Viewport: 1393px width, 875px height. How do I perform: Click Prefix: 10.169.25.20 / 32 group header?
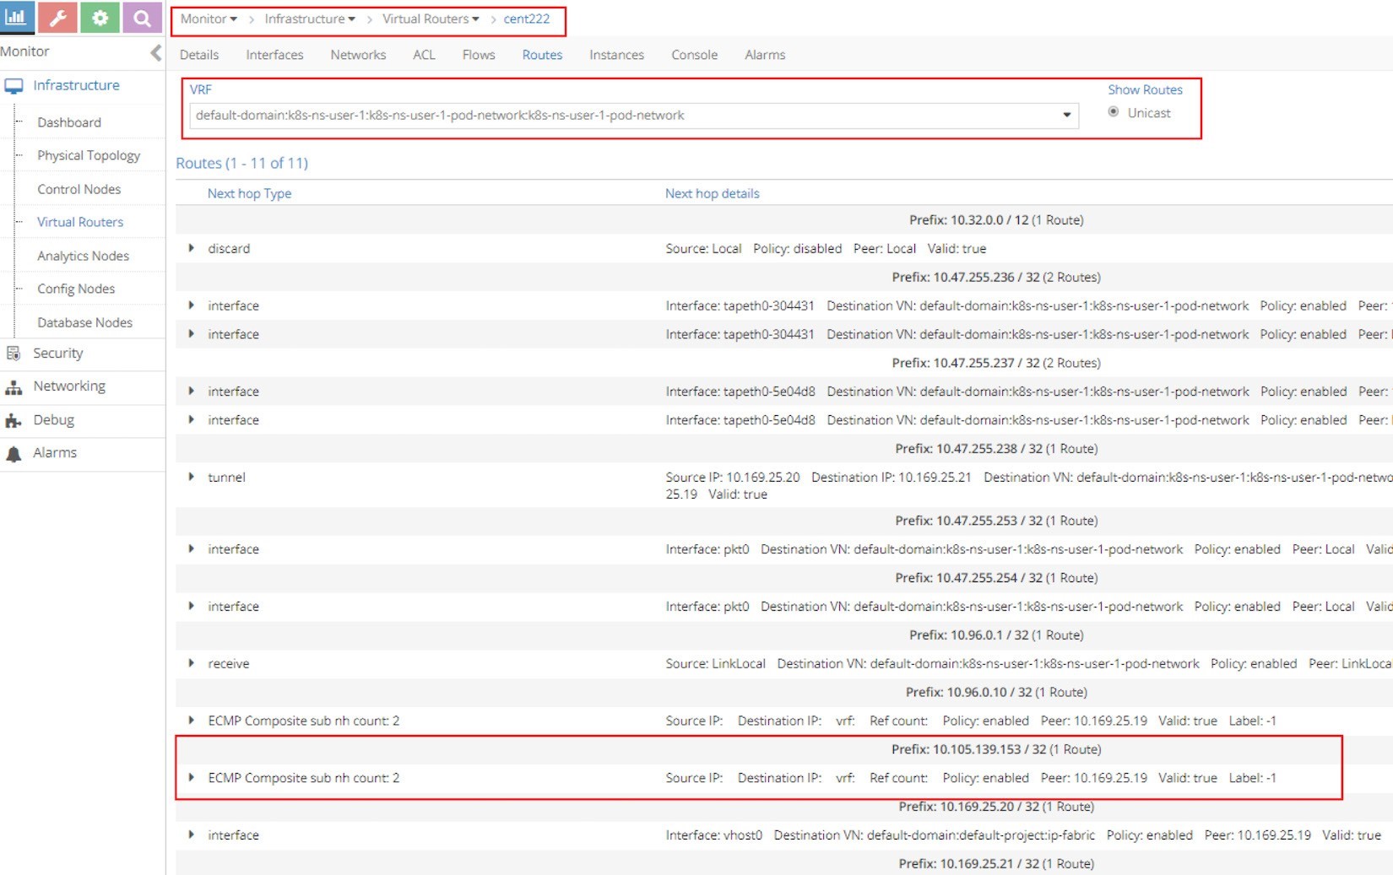[996, 806]
